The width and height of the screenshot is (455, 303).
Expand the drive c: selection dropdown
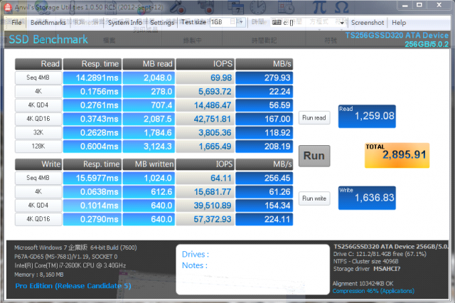click(343, 23)
